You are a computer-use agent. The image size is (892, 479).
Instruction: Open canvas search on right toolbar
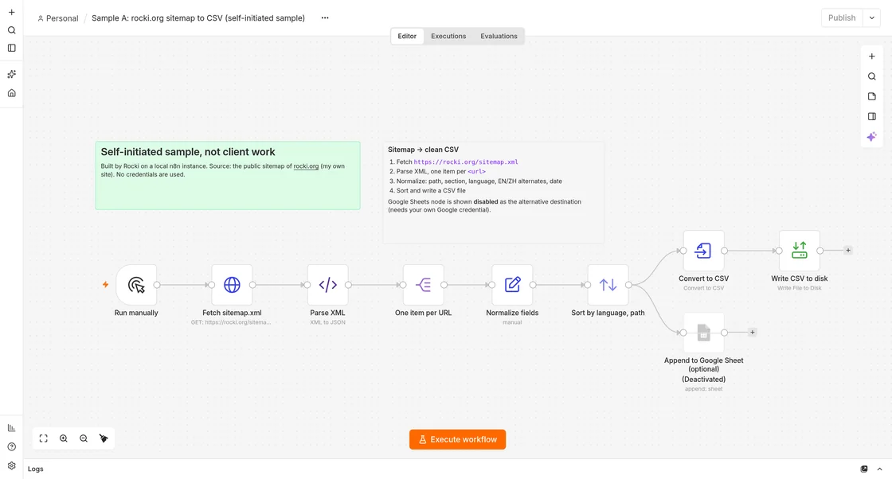871,76
